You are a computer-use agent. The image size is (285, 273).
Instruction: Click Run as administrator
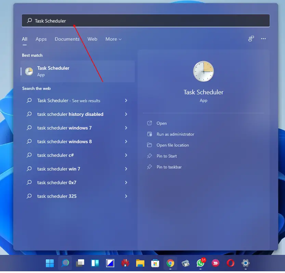click(x=176, y=134)
